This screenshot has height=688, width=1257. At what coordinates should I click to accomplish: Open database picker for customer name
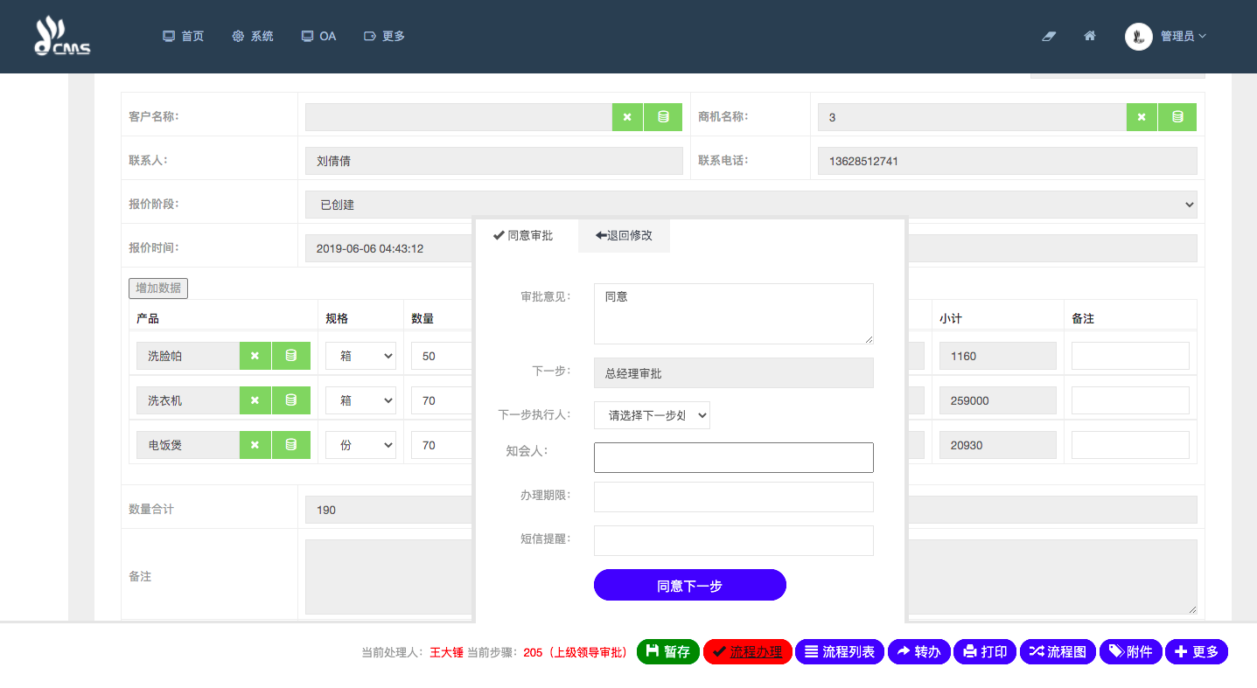(x=663, y=117)
